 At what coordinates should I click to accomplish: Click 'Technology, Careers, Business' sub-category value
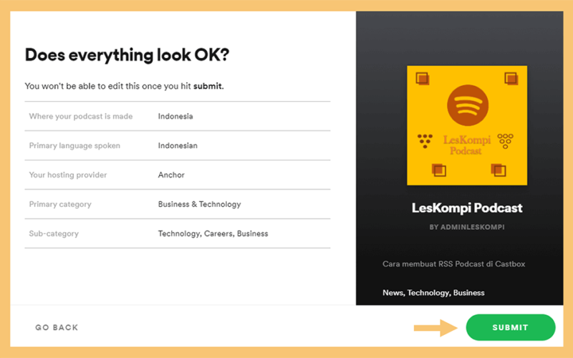pos(213,233)
